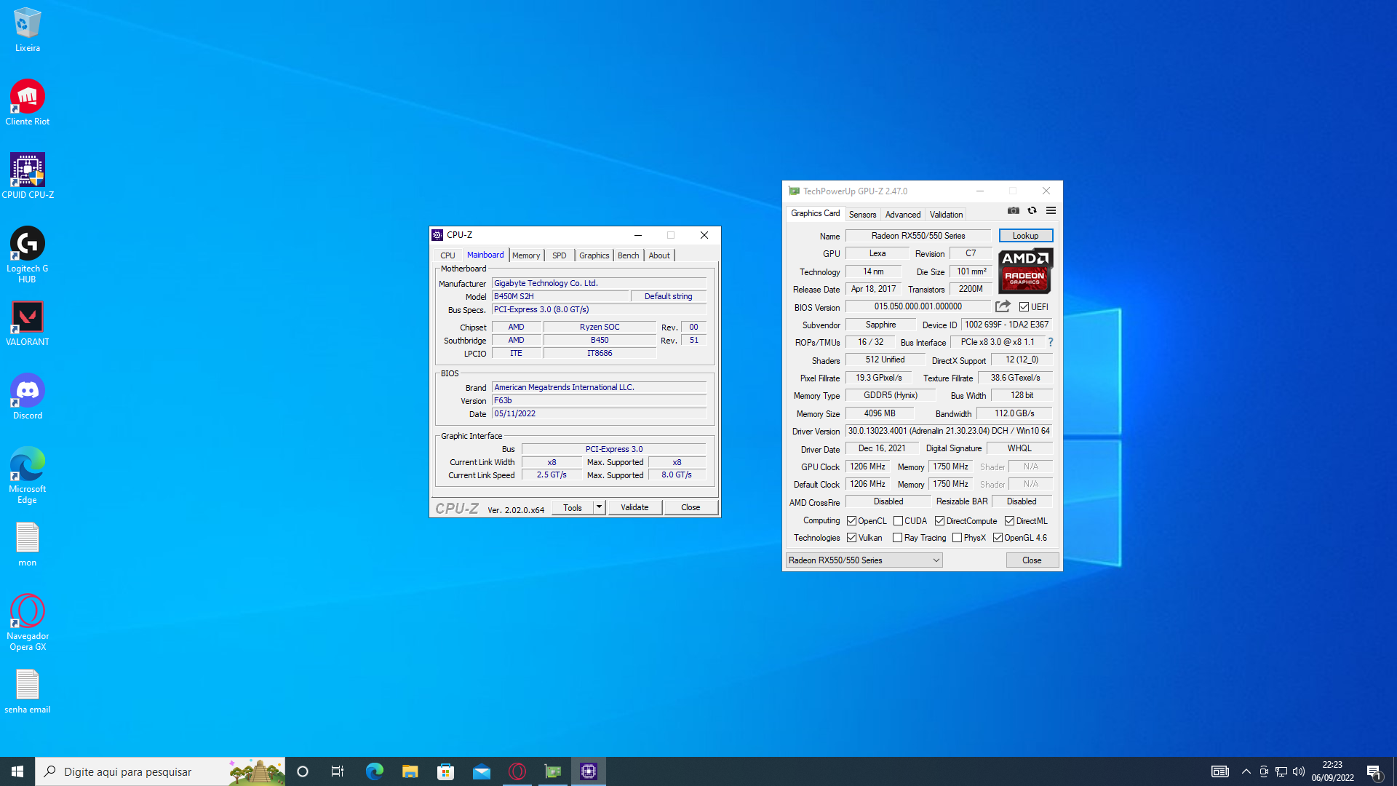Switch to the Graphics tab in CPU-Z
This screenshot has height=786, width=1397.
(594, 255)
